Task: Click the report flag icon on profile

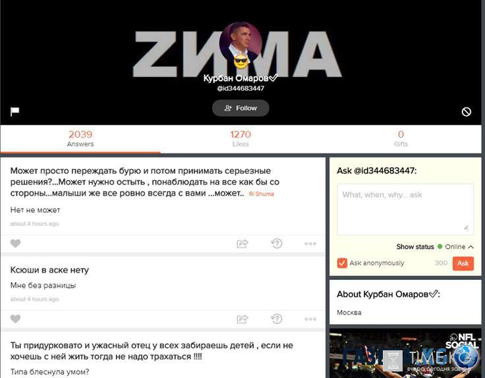Action: [14, 111]
